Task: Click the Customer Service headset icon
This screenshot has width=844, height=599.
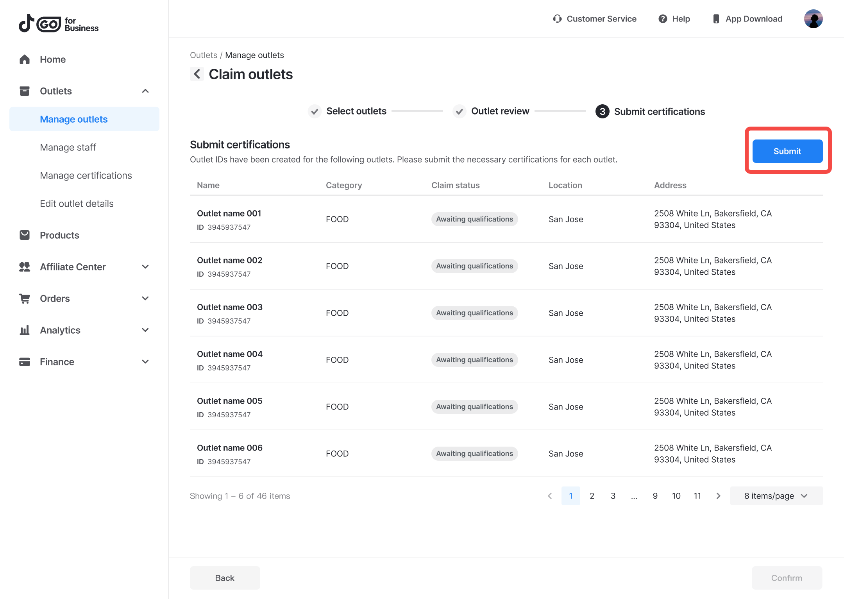Action: pyautogui.click(x=557, y=19)
